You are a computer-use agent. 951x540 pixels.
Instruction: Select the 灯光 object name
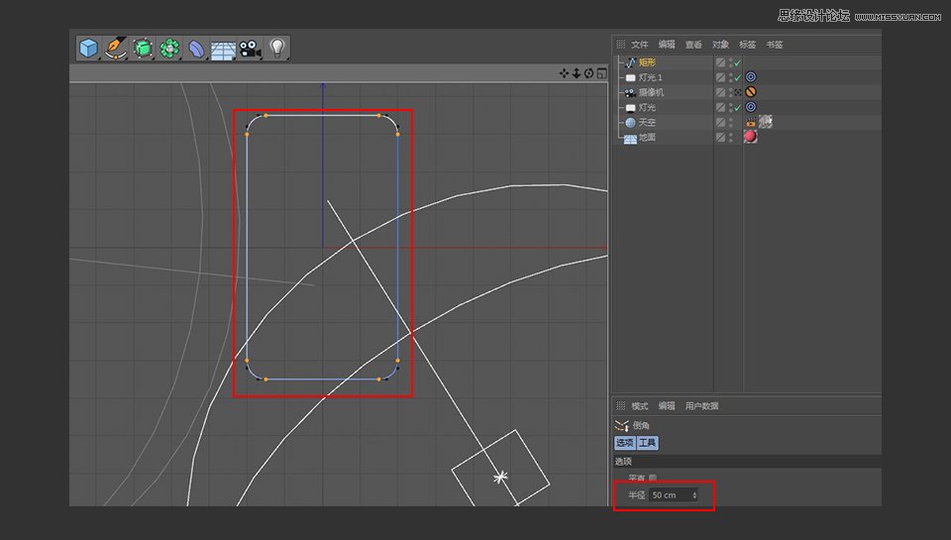(647, 107)
